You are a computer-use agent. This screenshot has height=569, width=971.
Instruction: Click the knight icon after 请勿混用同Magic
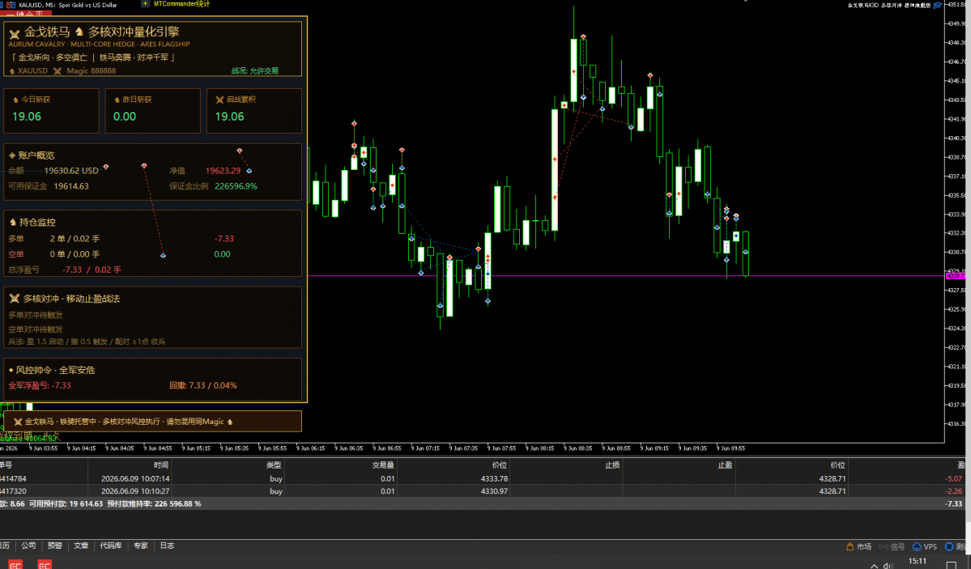230,422
